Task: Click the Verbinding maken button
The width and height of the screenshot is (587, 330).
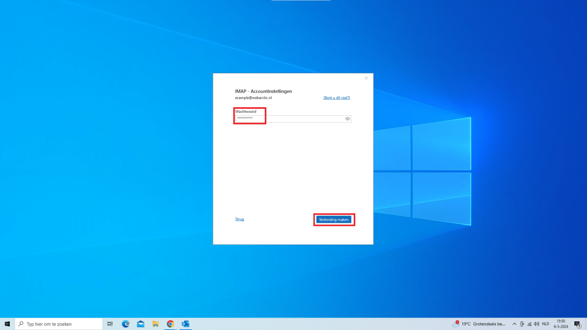Action: point(334,219)
